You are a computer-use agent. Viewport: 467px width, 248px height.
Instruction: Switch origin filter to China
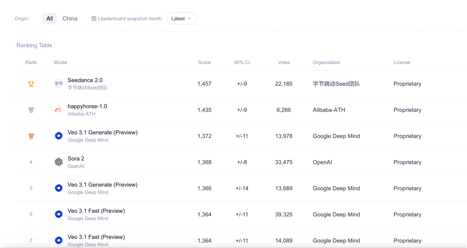(70, 19)
